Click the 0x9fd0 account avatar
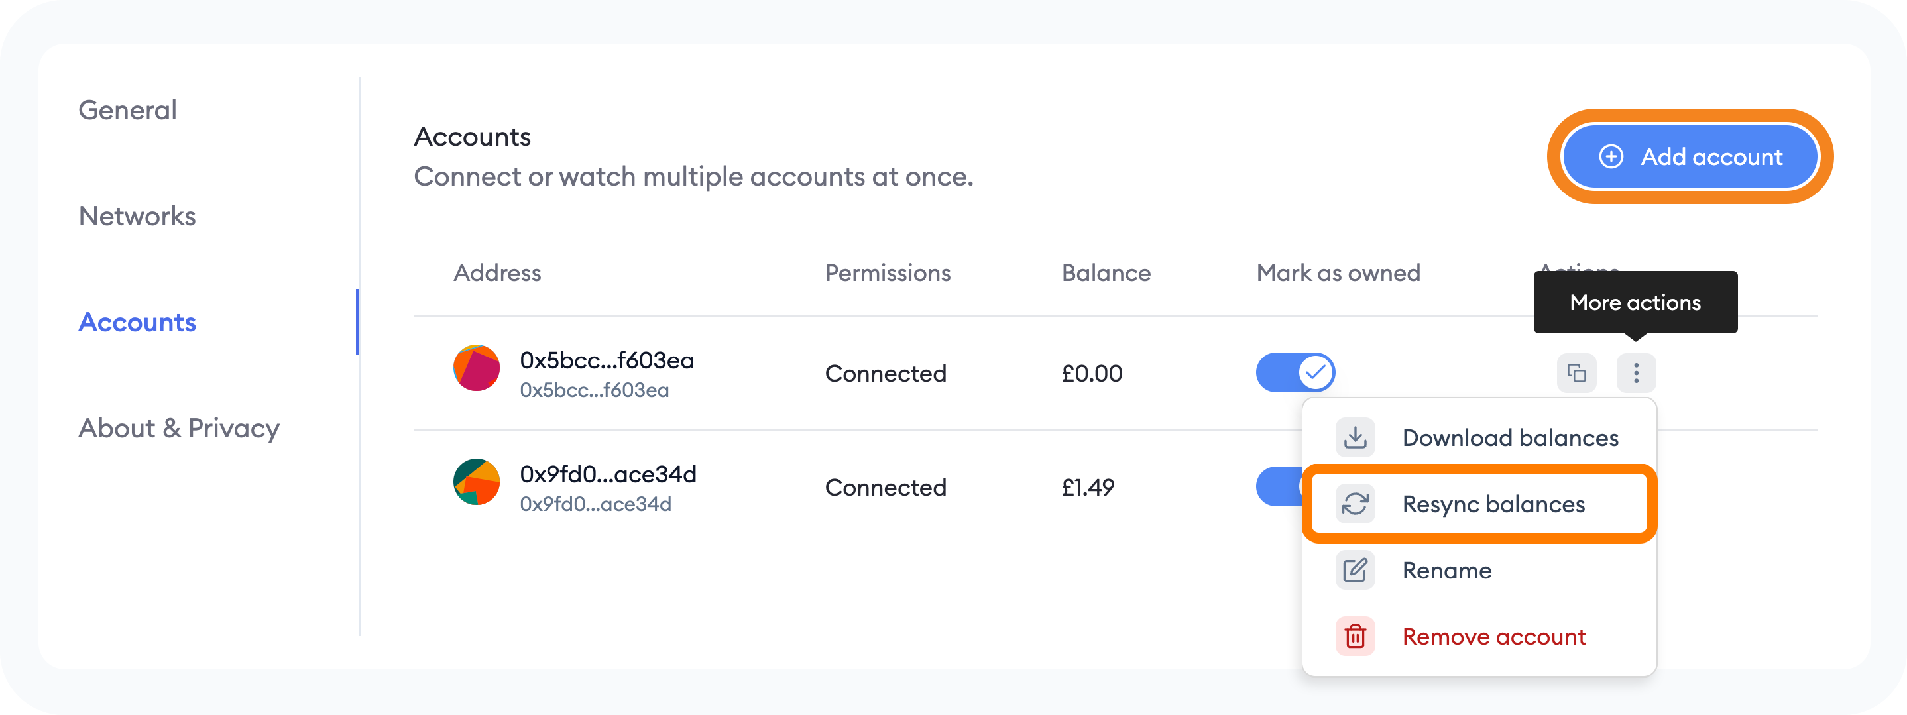The image size is (1907, 715). [476, 482]
